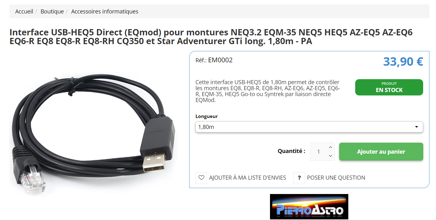Click the product description paragraph

coord(268,91)
